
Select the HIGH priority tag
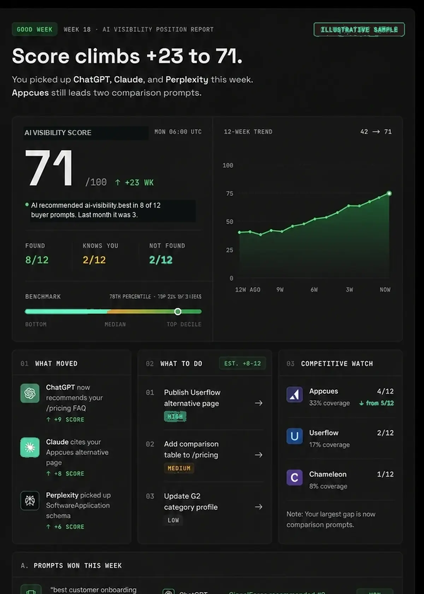pos(175,417)
